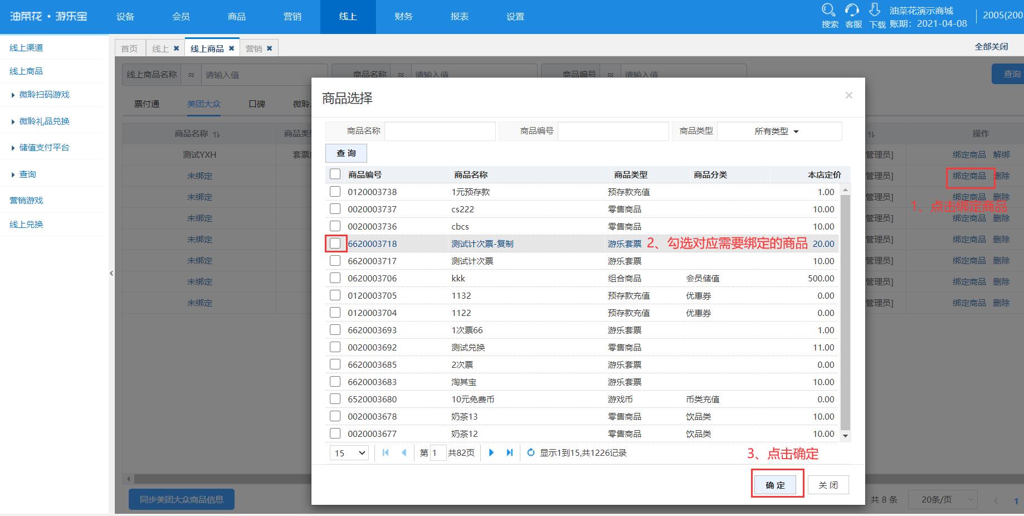Click 关闭 button in dialog
1024x516 pixels.
pos(828,485)
